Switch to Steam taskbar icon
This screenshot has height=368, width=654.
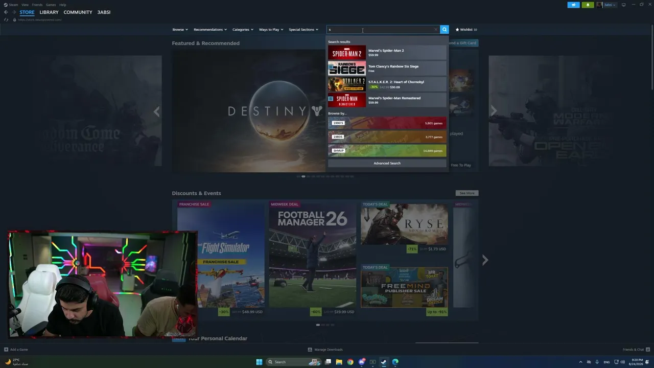pyautogui.click(x=384, y=362)
